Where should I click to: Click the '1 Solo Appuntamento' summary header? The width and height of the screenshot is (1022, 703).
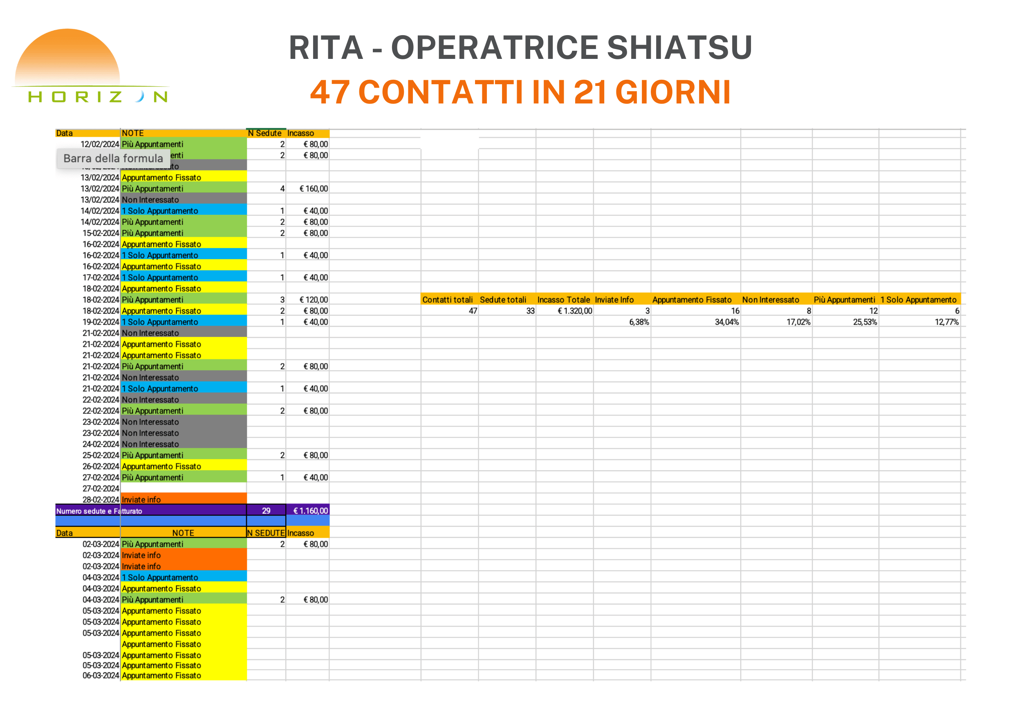(x=918, y=300)
